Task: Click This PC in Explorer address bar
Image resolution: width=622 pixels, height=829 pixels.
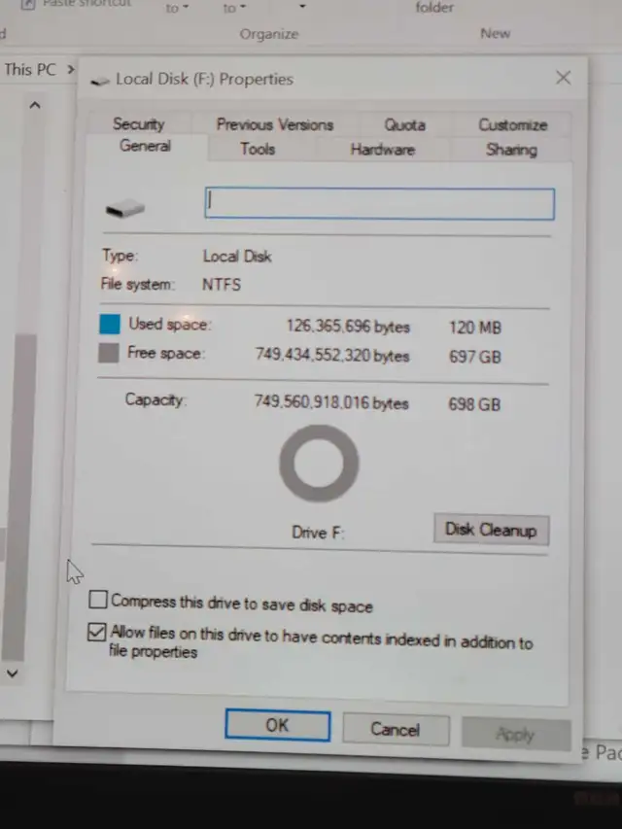Action: (x=30, y=70)
